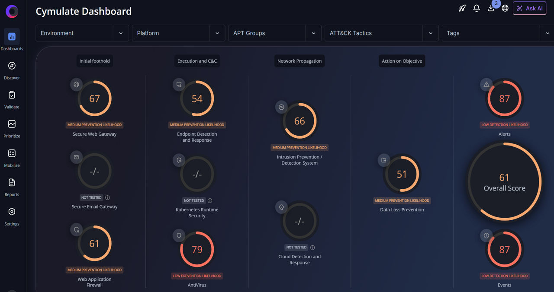Click the Cymulate logo icon

12,12
